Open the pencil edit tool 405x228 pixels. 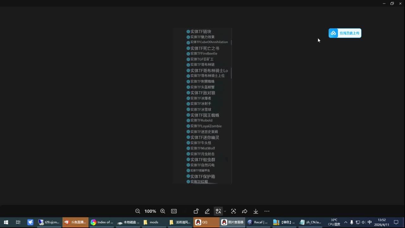tap(207, 211)
